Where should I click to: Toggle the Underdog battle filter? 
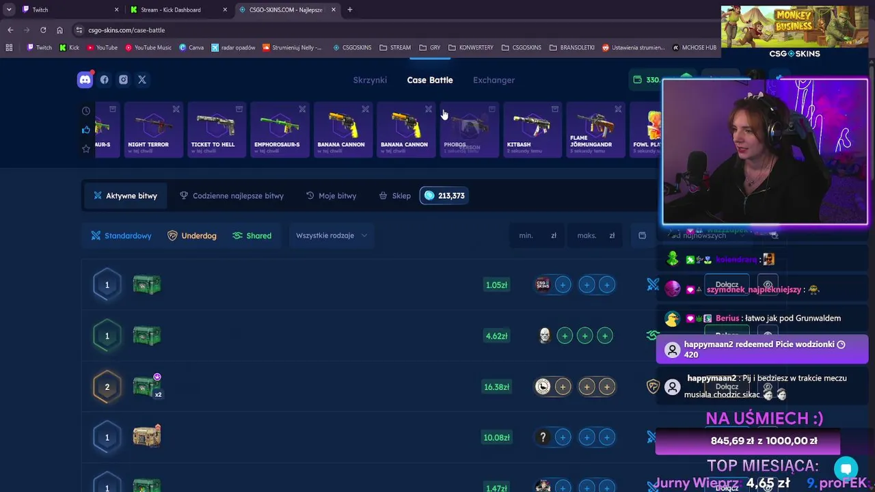click(192, 236)
